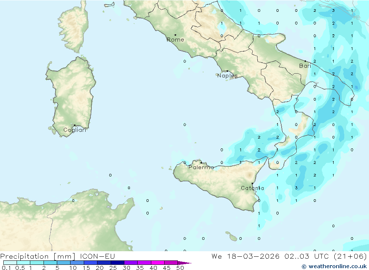Click the Palermo city label
369x270 pixels.
[x=201, y=167]
